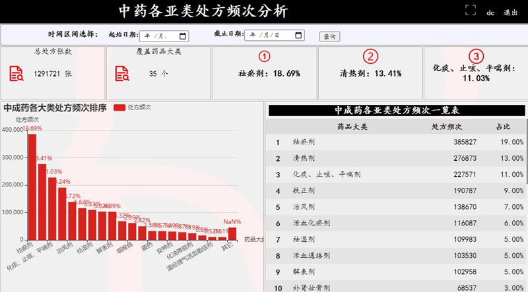Select table row 祛瘀剂
The image size is (528, 292).
point(395,142)
